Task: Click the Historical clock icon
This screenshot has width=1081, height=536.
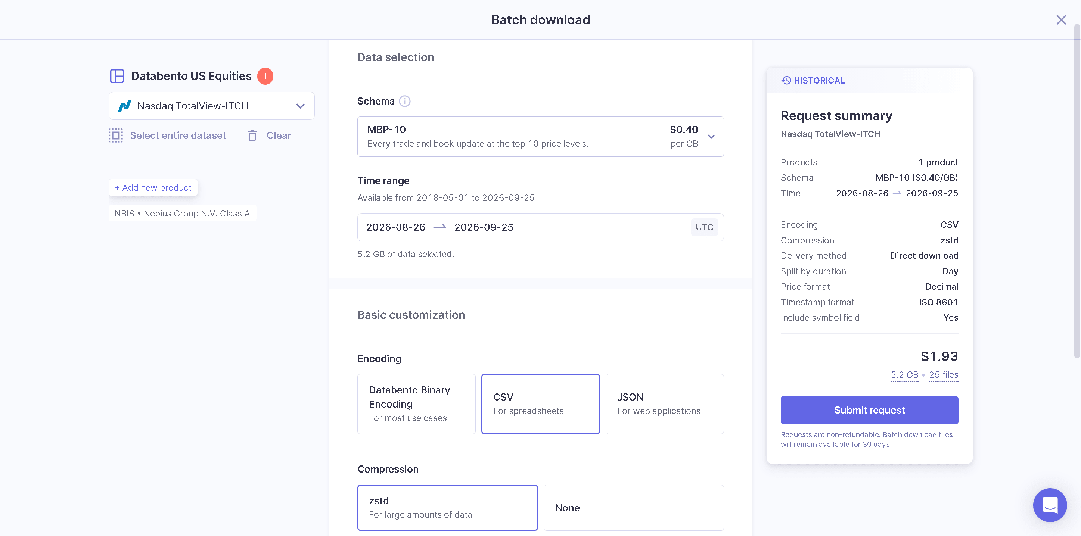Action: [786, 81]
